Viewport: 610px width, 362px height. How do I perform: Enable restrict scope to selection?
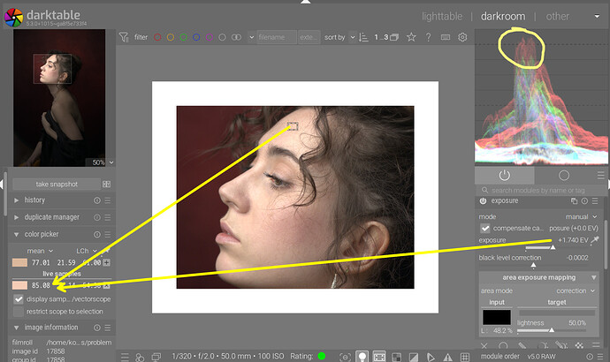19,311
